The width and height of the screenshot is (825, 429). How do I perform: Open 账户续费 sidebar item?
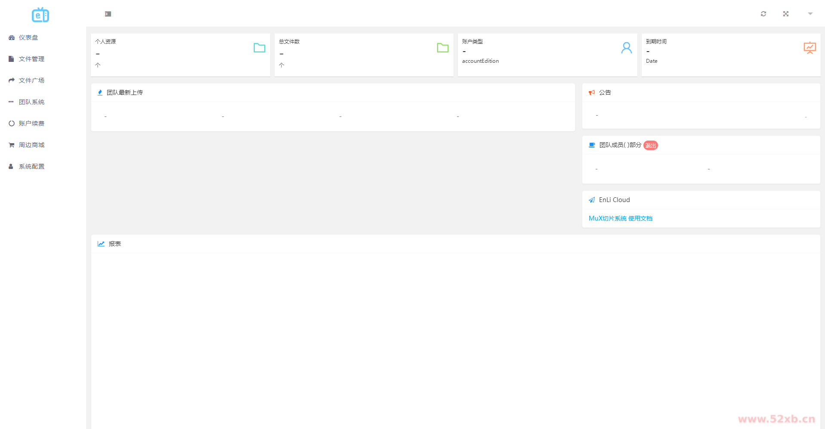tap(31, 123)
